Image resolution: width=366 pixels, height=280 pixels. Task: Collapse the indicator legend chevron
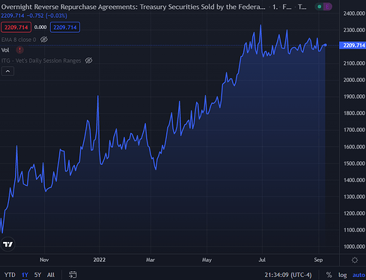click(x=8, y=71)
